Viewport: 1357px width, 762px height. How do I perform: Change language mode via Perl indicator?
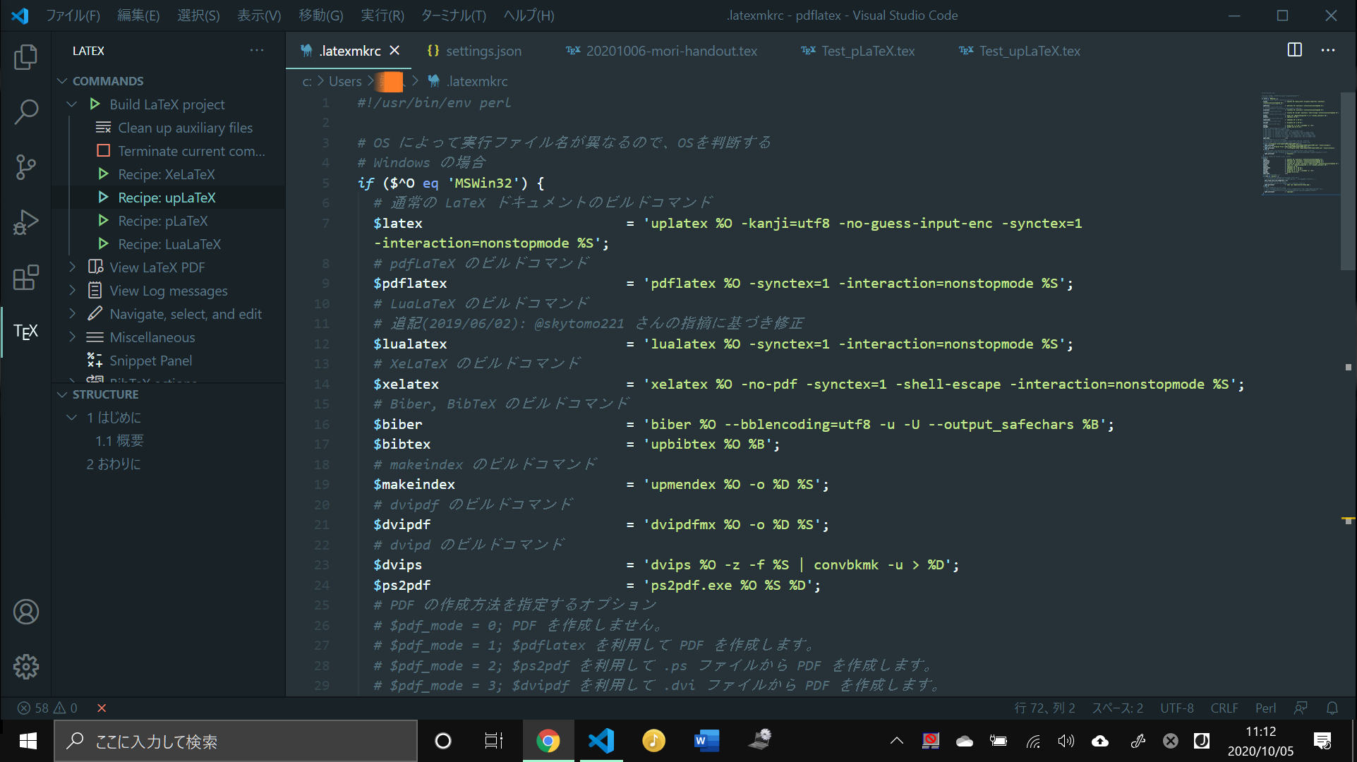click(x=1265, y=708)
